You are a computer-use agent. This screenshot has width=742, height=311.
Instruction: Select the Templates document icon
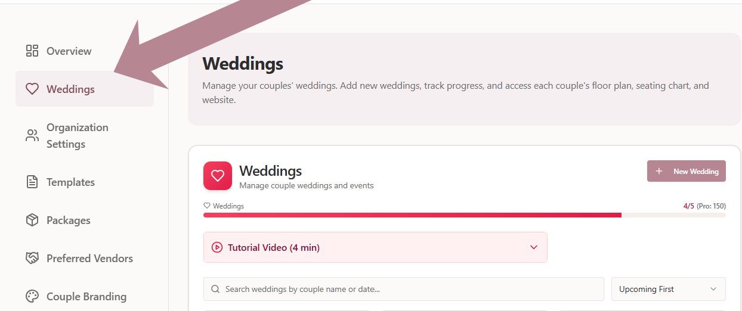pyautogui.click(x=32, y=182)
